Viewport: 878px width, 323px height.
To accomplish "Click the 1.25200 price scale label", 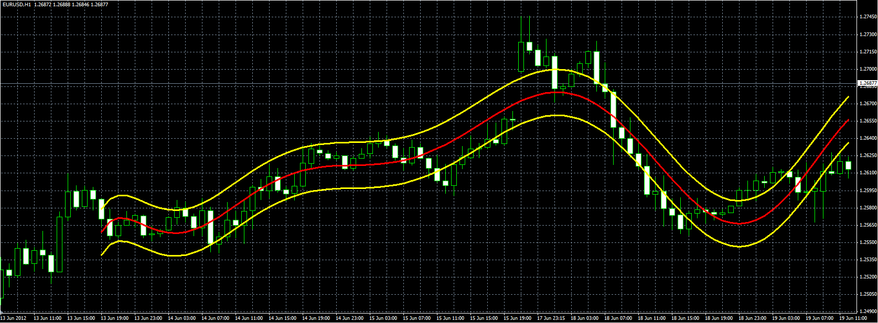I will pos(868,277).
